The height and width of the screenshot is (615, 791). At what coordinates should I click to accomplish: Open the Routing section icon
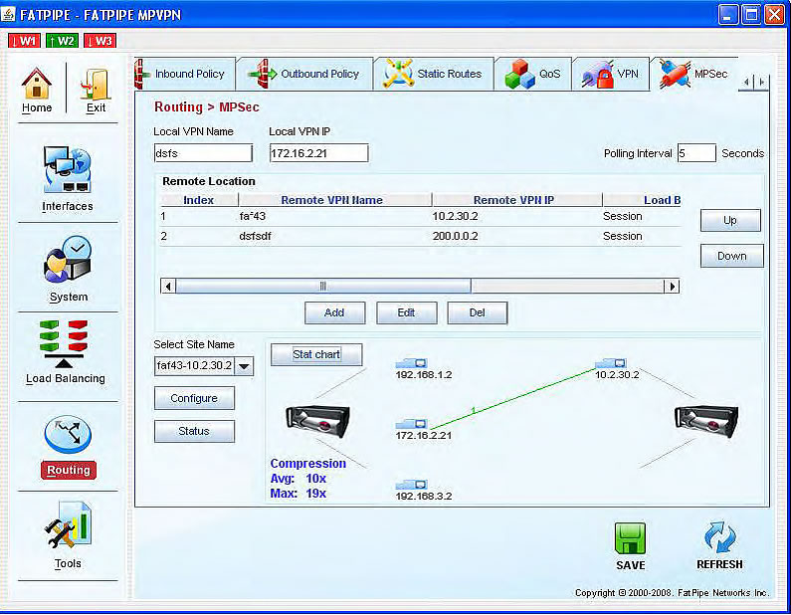pos(68,435)
